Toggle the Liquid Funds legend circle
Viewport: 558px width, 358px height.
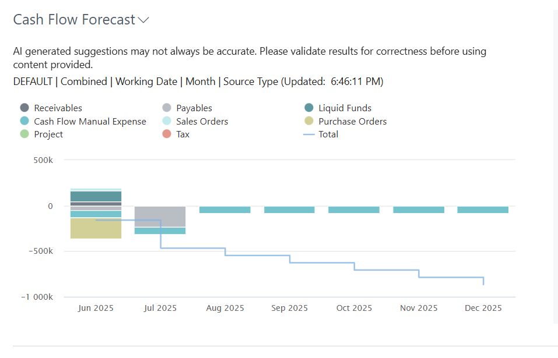point(309,108)
